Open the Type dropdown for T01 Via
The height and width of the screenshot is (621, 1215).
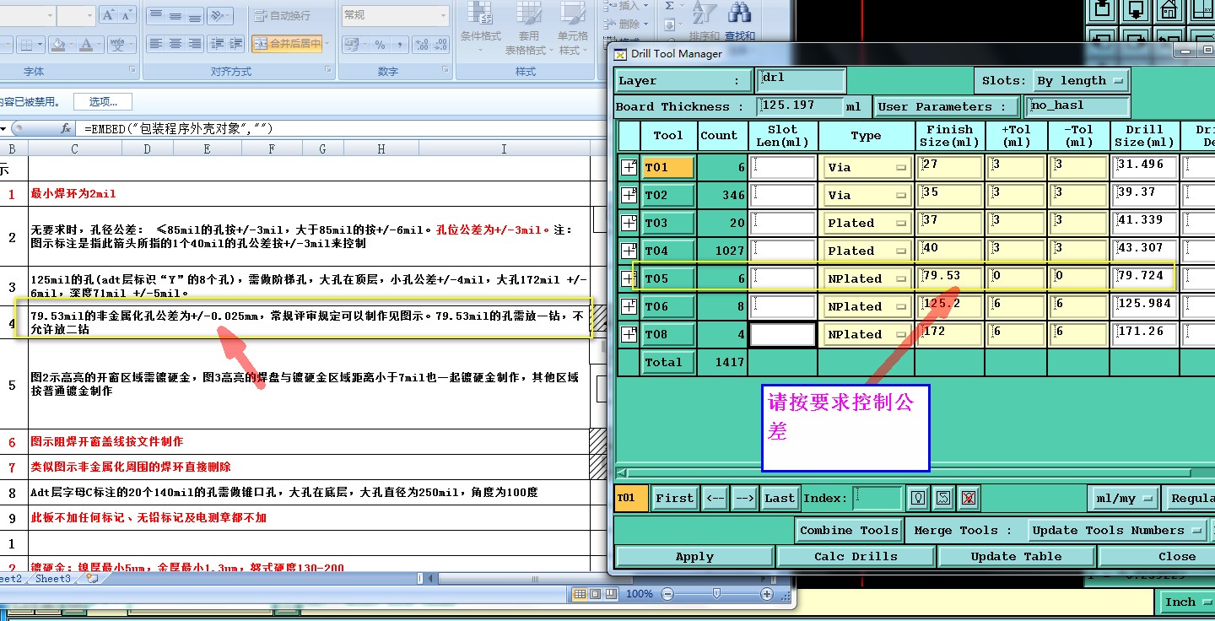pyautogui.click(x=866, y=167)
